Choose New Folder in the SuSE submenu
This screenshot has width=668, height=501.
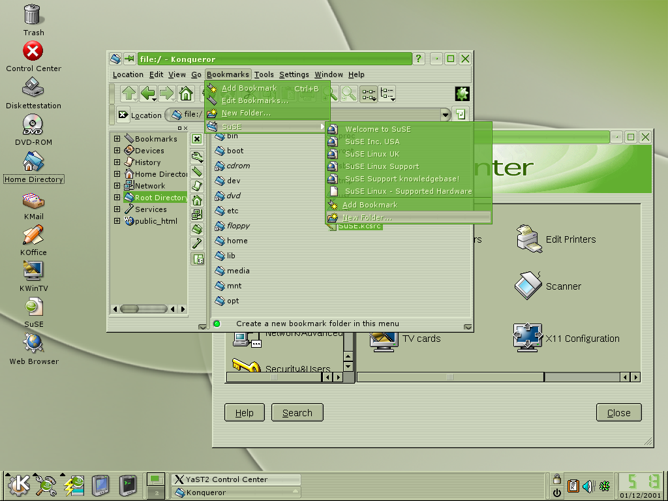[x=408, y=217]
